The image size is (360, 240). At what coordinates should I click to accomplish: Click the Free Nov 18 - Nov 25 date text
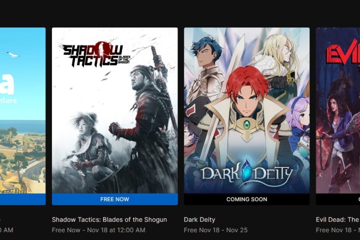(x=216, y=230)
